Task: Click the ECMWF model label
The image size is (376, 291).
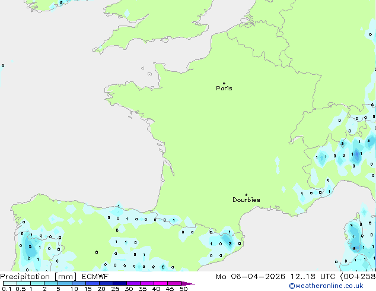Action: click(95, 277)
